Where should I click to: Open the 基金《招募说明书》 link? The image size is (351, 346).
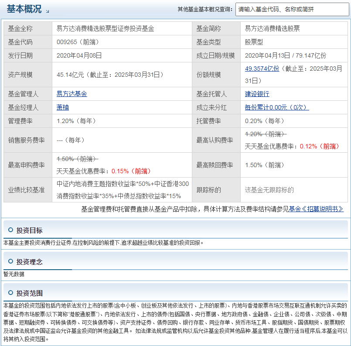[316, 209]
